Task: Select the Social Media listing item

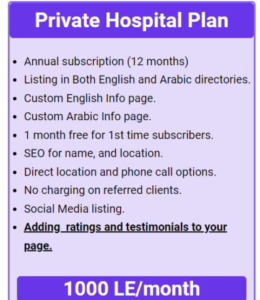Action: click(x=74, y=209)
